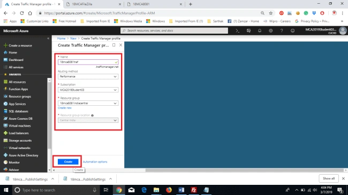Maximize the Create Traffic Manager blade
Screen dimensions: 348x195
click(x=114, y=45)
